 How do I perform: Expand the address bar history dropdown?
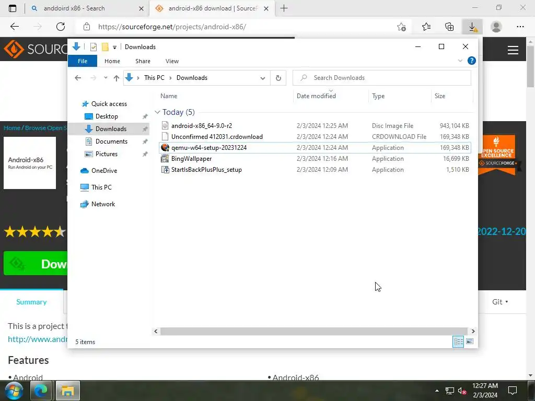coord(262,78)
